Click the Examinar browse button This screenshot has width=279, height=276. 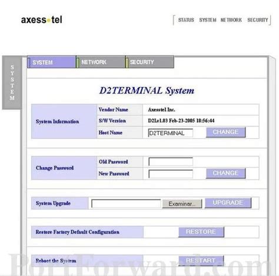(x=182, y=204)
